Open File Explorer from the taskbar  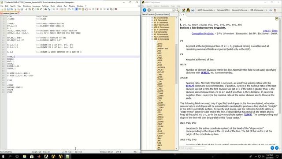(x=25, y=156)
